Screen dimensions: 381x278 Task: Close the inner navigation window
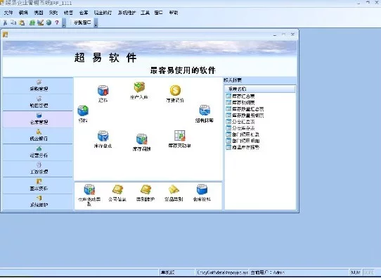click(x=293, y=34)
